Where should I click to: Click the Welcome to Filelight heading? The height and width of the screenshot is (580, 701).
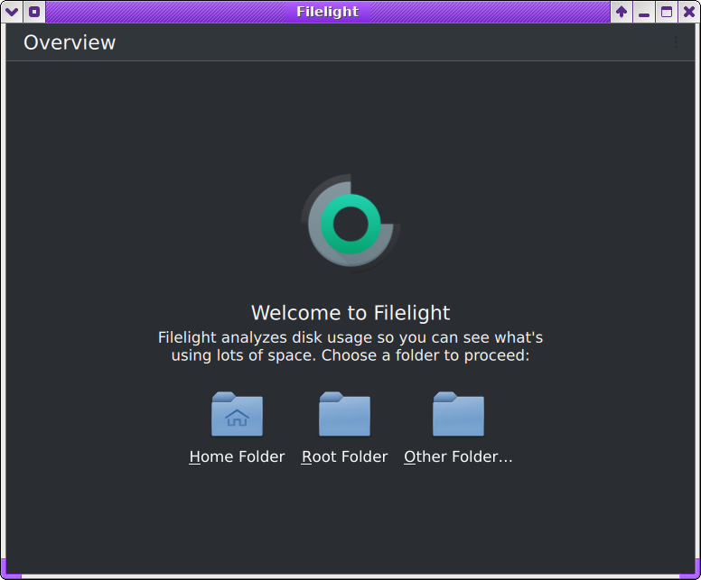(x=350, y=312)
